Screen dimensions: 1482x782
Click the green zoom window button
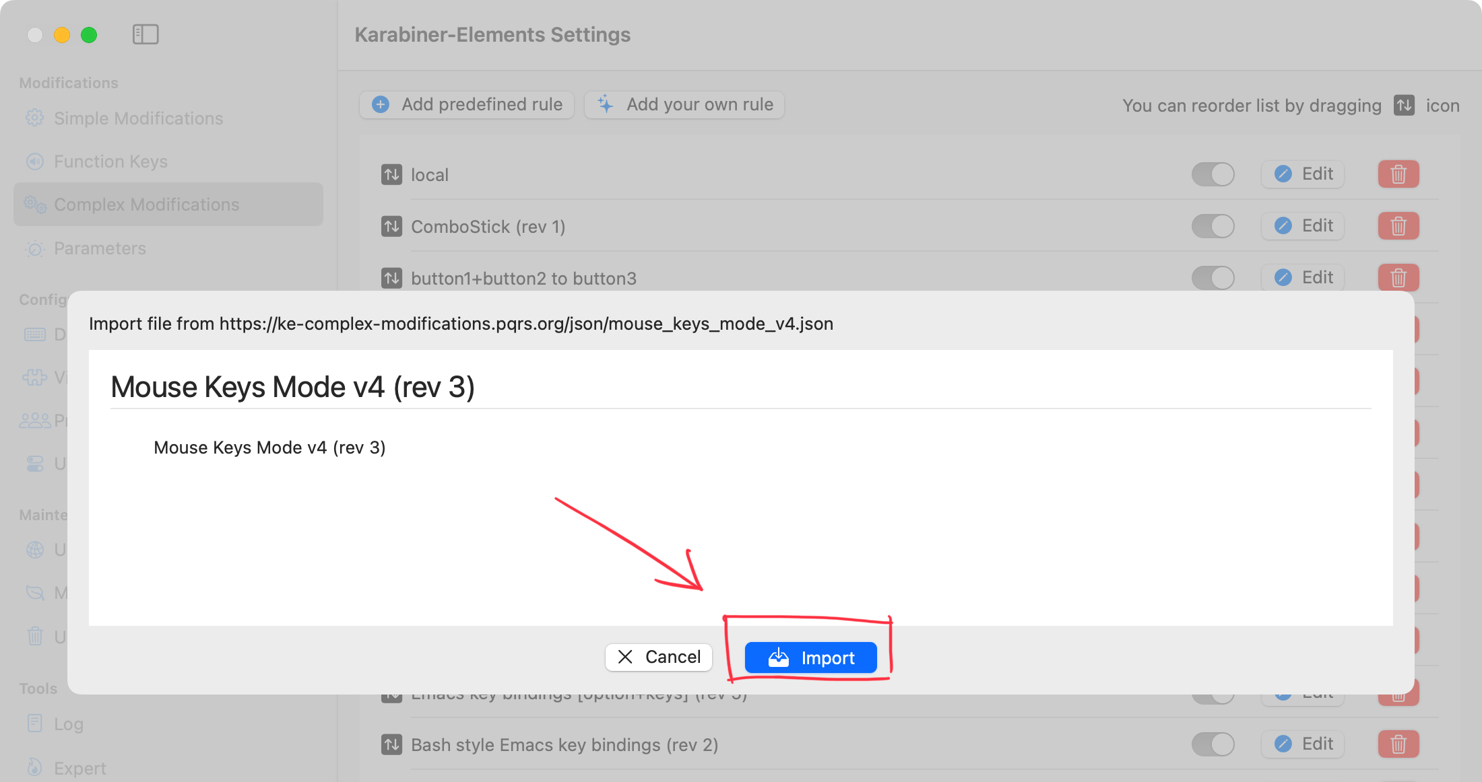click(89, 35)
